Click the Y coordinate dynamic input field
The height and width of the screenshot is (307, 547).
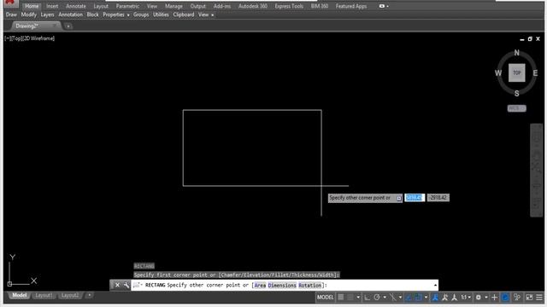[x=438, y=198]
